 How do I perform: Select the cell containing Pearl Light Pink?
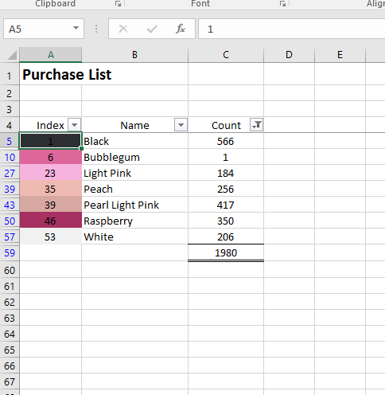(x=135, y=205)
